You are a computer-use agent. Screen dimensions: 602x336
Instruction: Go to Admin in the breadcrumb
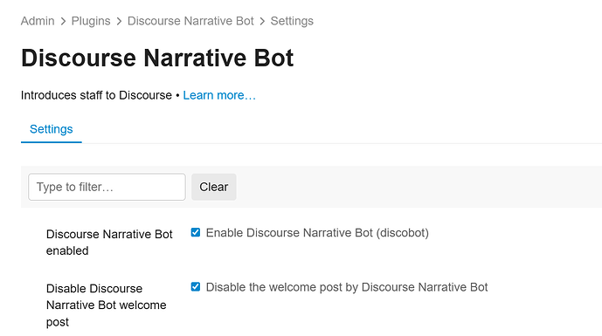click(x=38, y=21)
